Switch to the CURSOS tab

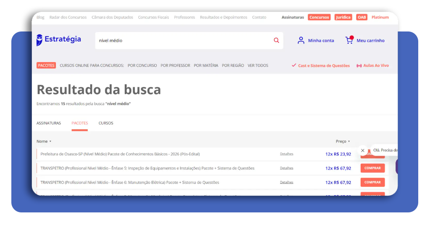pyautogui.click(x=106, y=123)
